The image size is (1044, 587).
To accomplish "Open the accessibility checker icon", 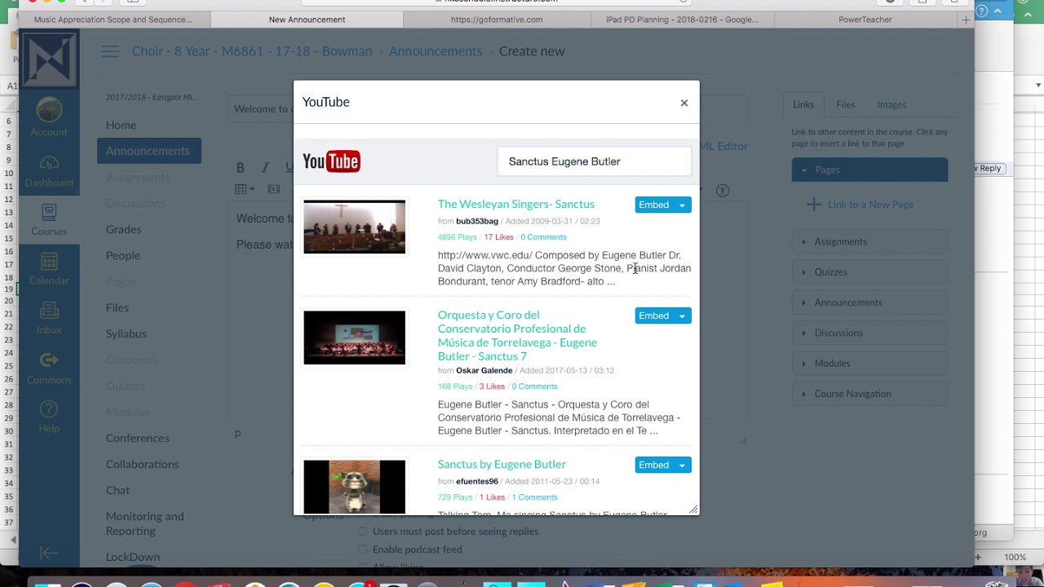I will point(723,190).
